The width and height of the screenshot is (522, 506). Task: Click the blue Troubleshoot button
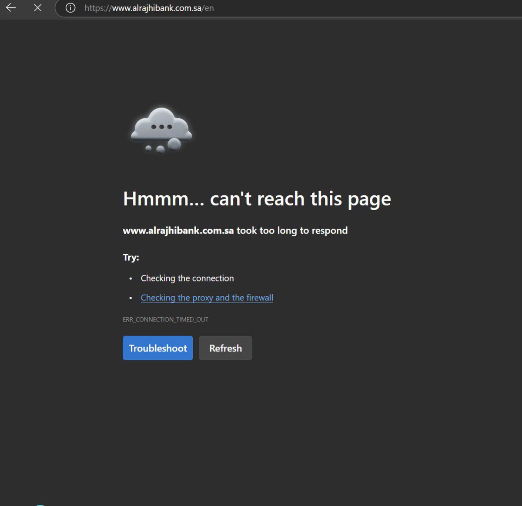point(158,348)
